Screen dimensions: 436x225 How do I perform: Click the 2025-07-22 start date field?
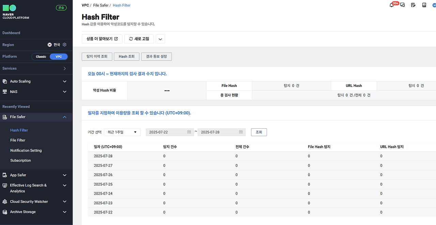[x=170, y=132]
